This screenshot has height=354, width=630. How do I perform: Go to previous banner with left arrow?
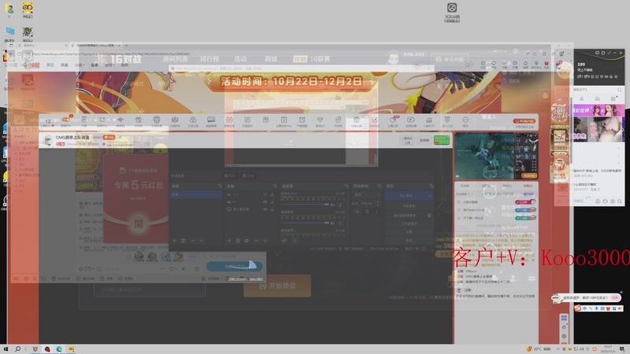click(x=209, y=82)
